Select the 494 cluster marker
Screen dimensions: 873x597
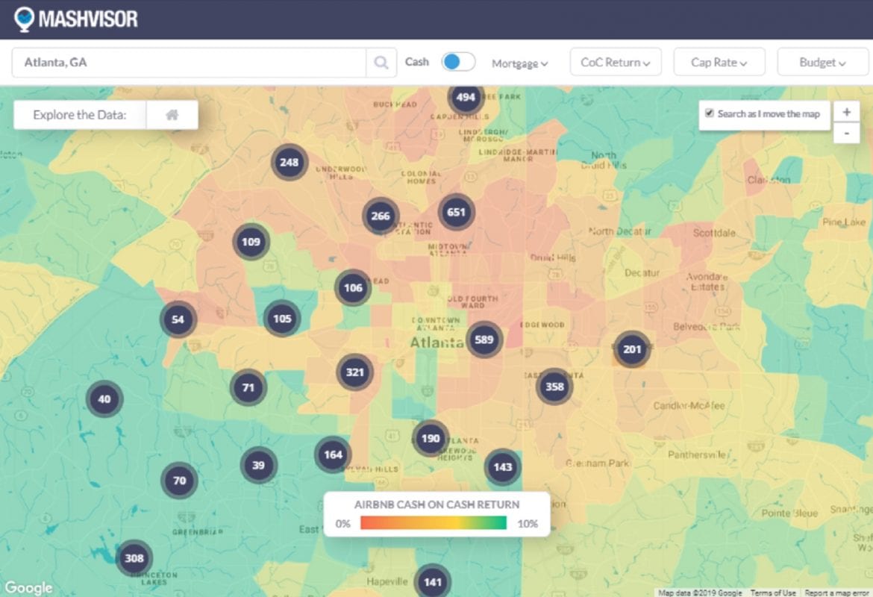[466, 97]
